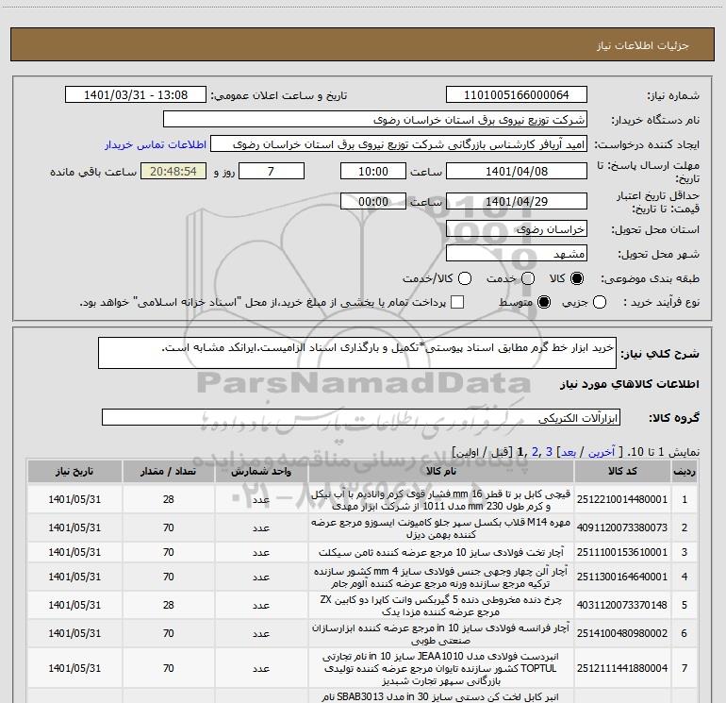This screenshot has height=703, width=726.
Task: Click item code 4031120073370148
Action: click(x=622, y=605)
